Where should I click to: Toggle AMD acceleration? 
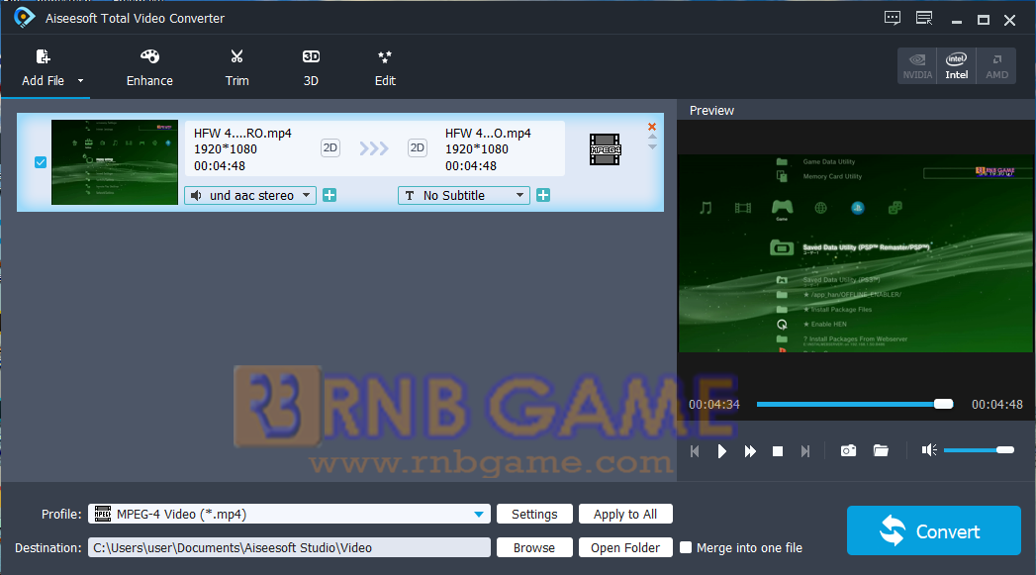coord(996,65)
